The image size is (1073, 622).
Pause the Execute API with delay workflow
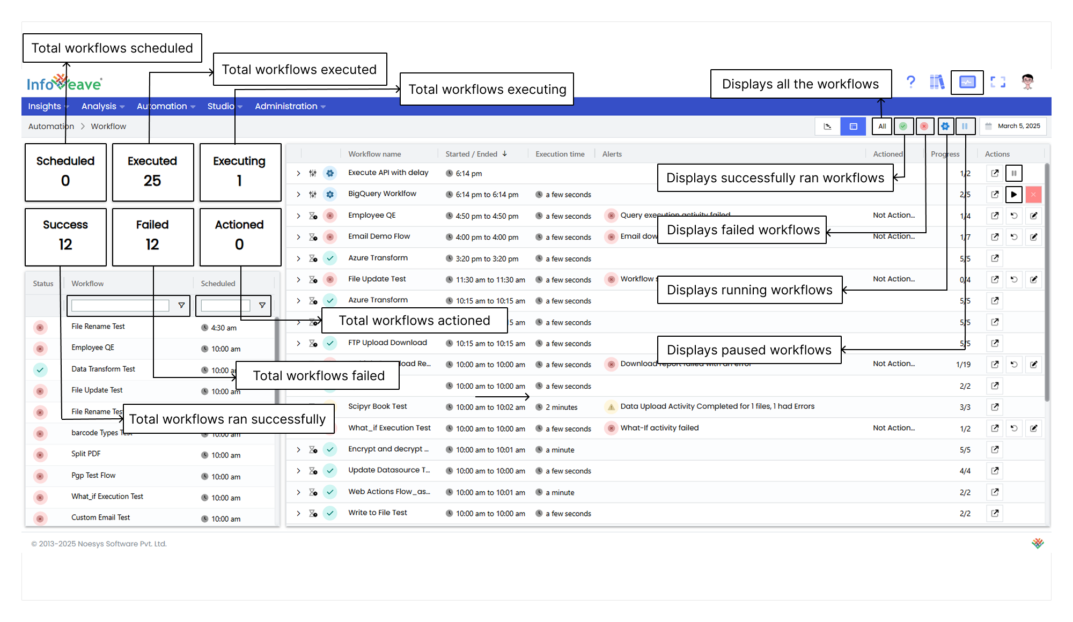tap(1014, 173)
